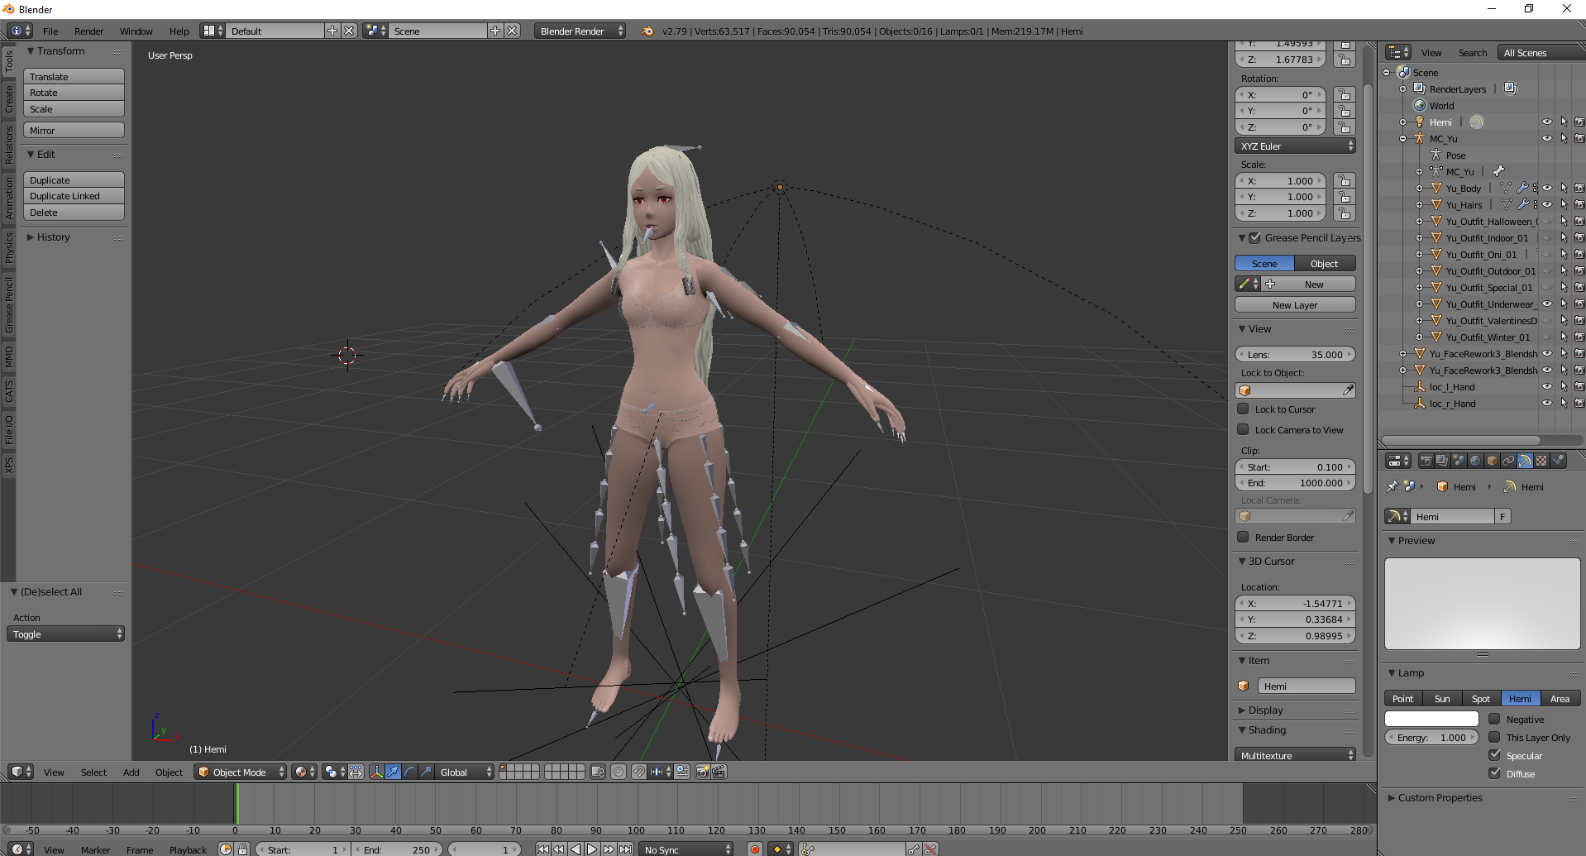Click the Lock to Object eyedropper
Image resolution: width=1586 pixels, height=856 pixels.
[1348, 390]
